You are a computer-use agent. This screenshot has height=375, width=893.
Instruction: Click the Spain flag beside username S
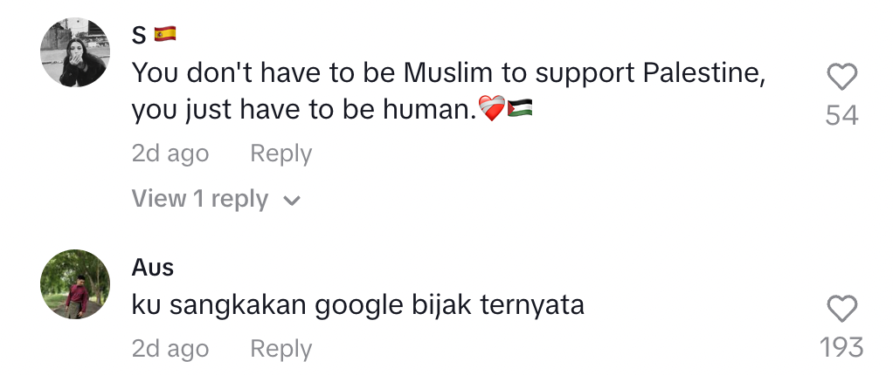point(165,34)
